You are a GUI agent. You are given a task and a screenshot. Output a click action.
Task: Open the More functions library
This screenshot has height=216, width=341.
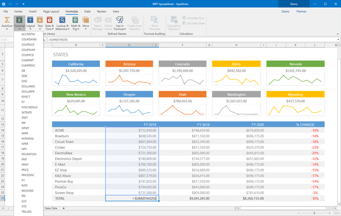click(x=86, y=23)
